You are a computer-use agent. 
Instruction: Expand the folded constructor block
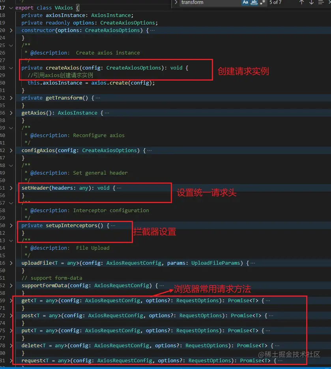pos(11,30)
